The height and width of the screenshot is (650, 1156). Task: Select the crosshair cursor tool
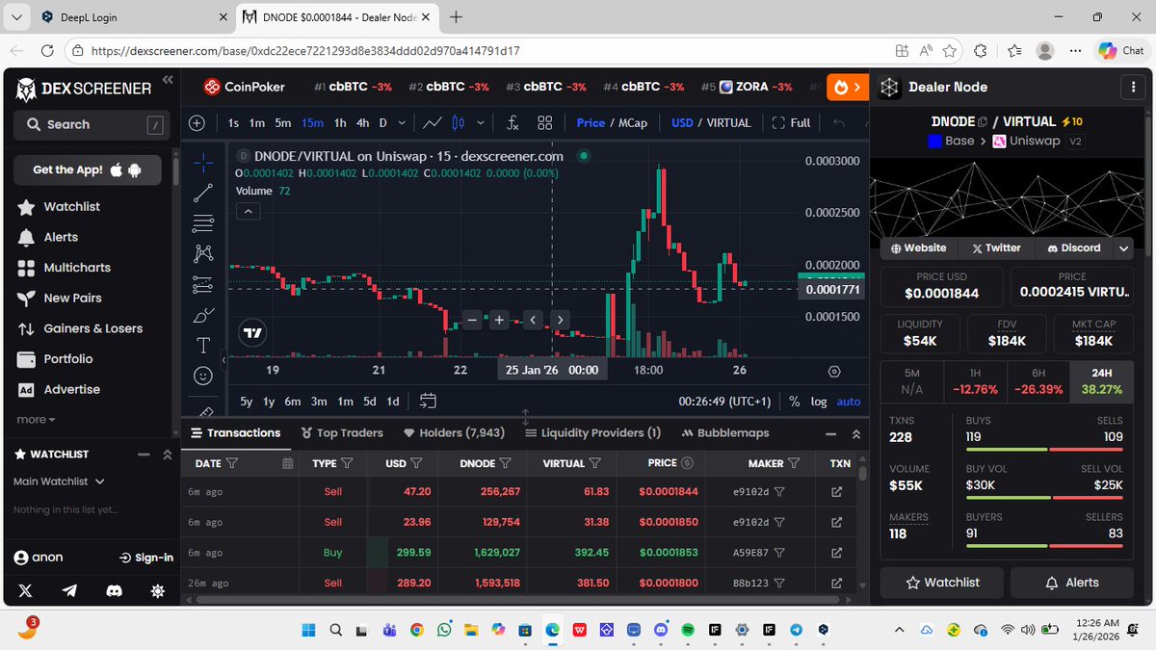(203, 162)
